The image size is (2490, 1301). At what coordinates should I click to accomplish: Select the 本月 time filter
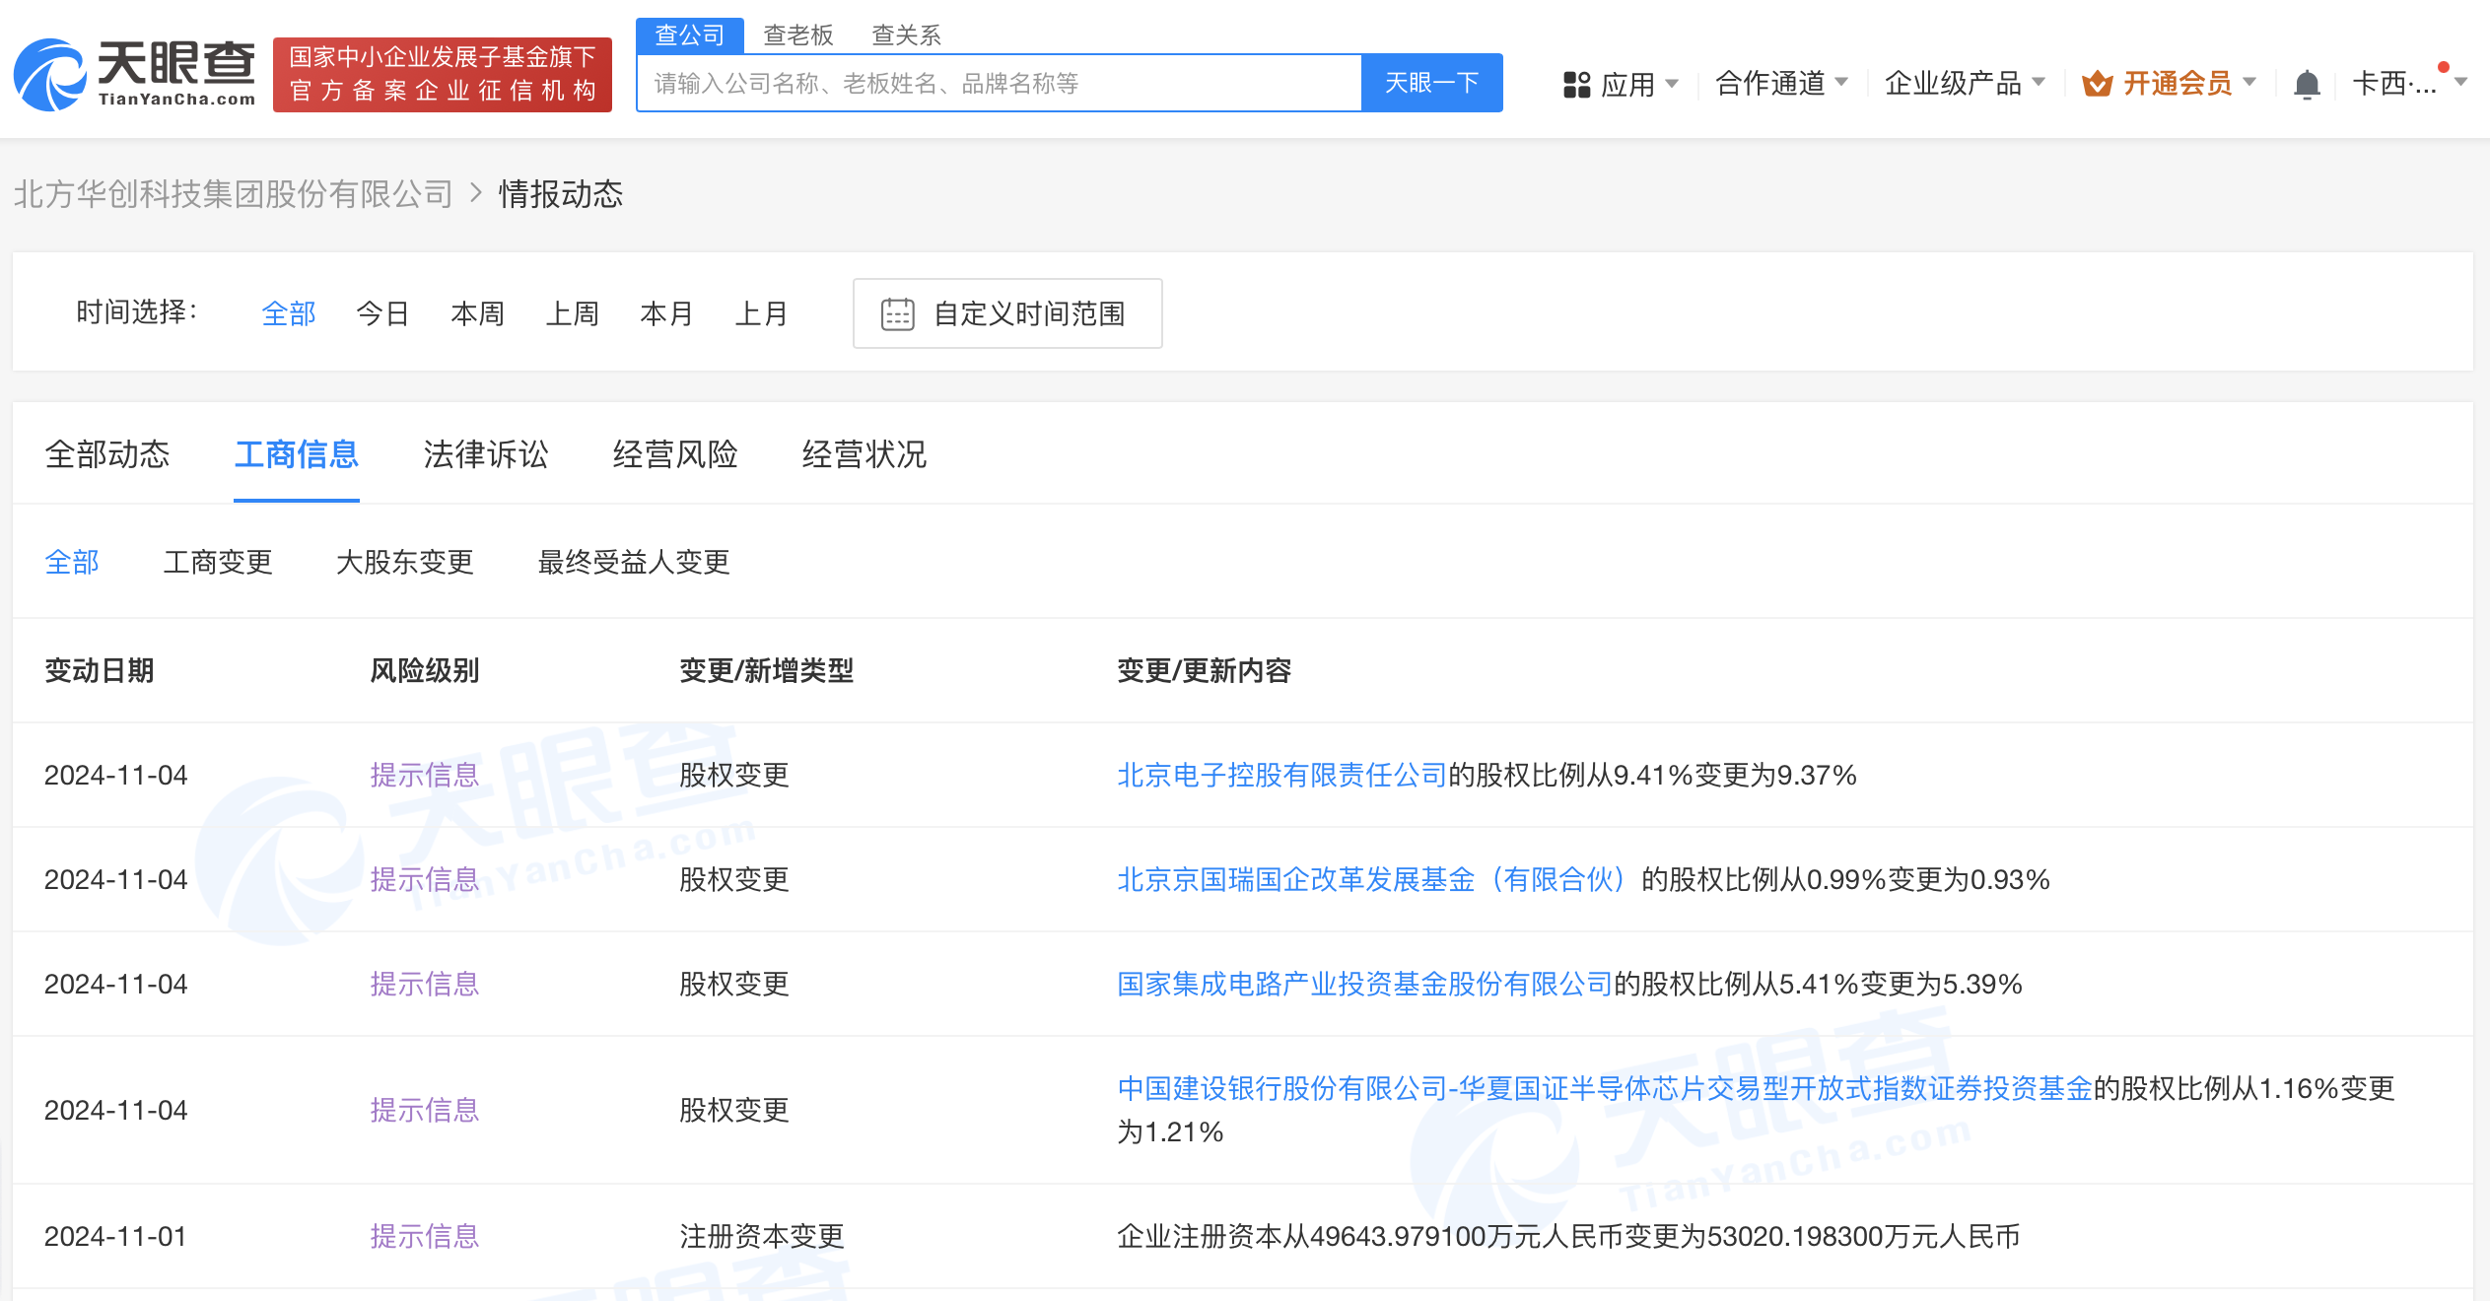coord(666,314)
